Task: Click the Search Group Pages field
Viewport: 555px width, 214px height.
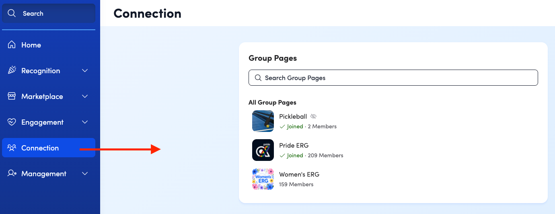Action: coord(393,78)
